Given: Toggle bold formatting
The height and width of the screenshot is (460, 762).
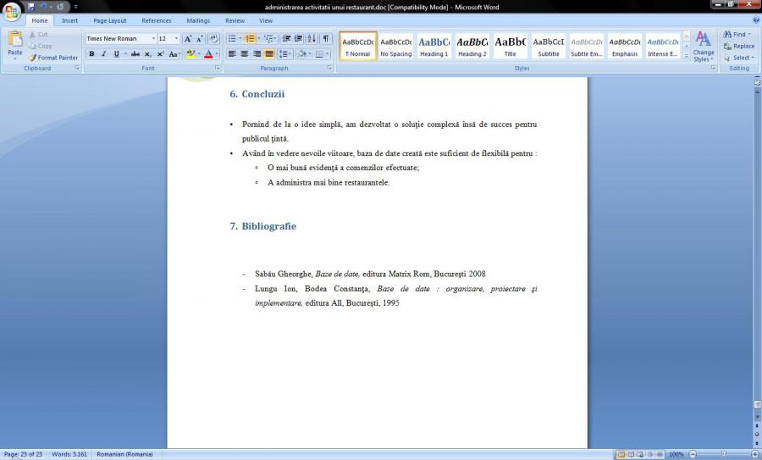Looking at the screenshot, I should (91, 54).
